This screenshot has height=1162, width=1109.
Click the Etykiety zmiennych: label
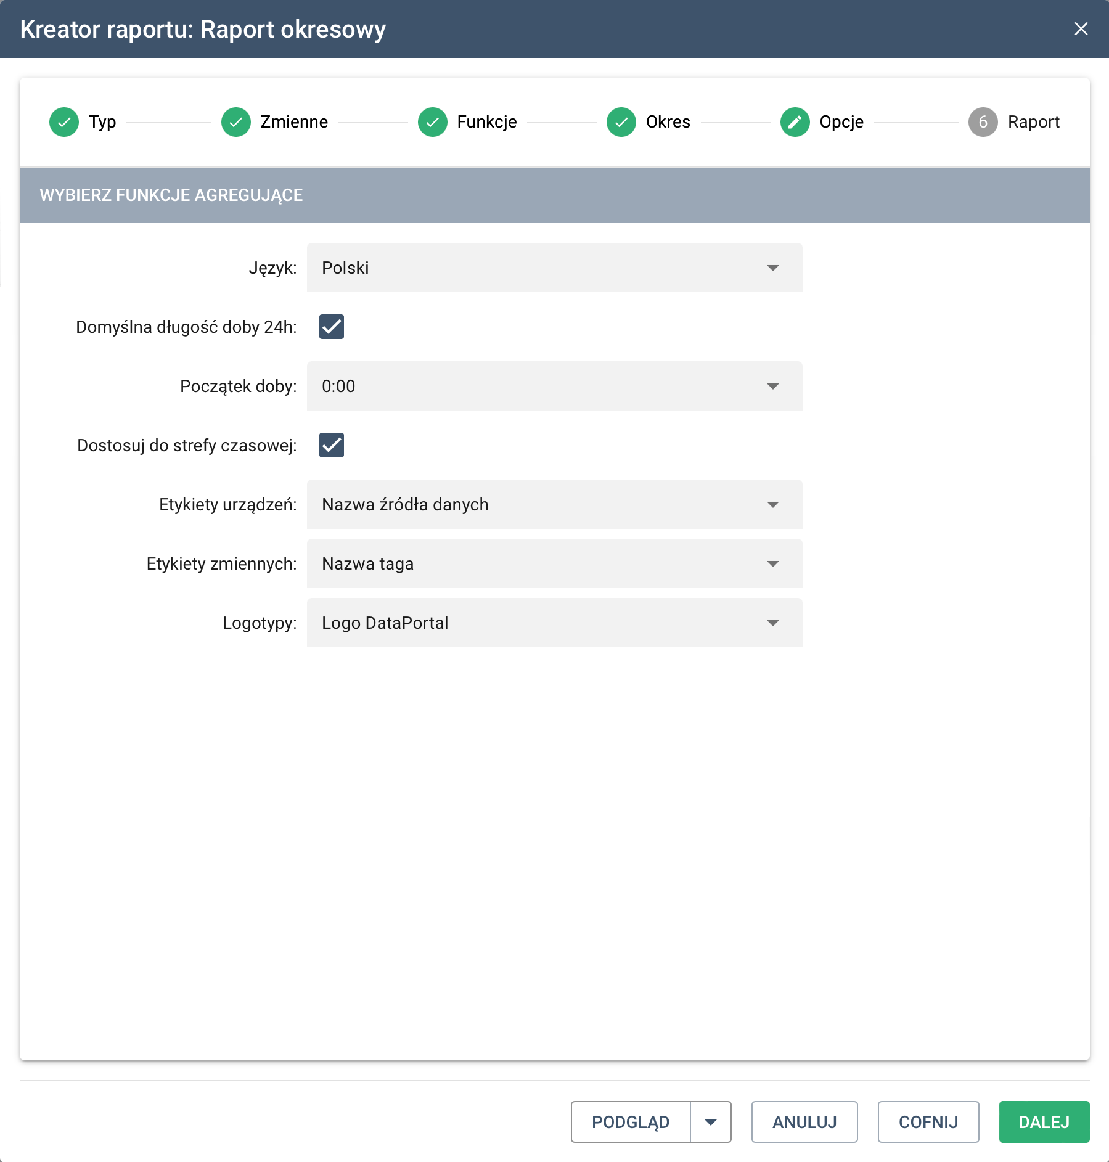click(222, 564)
